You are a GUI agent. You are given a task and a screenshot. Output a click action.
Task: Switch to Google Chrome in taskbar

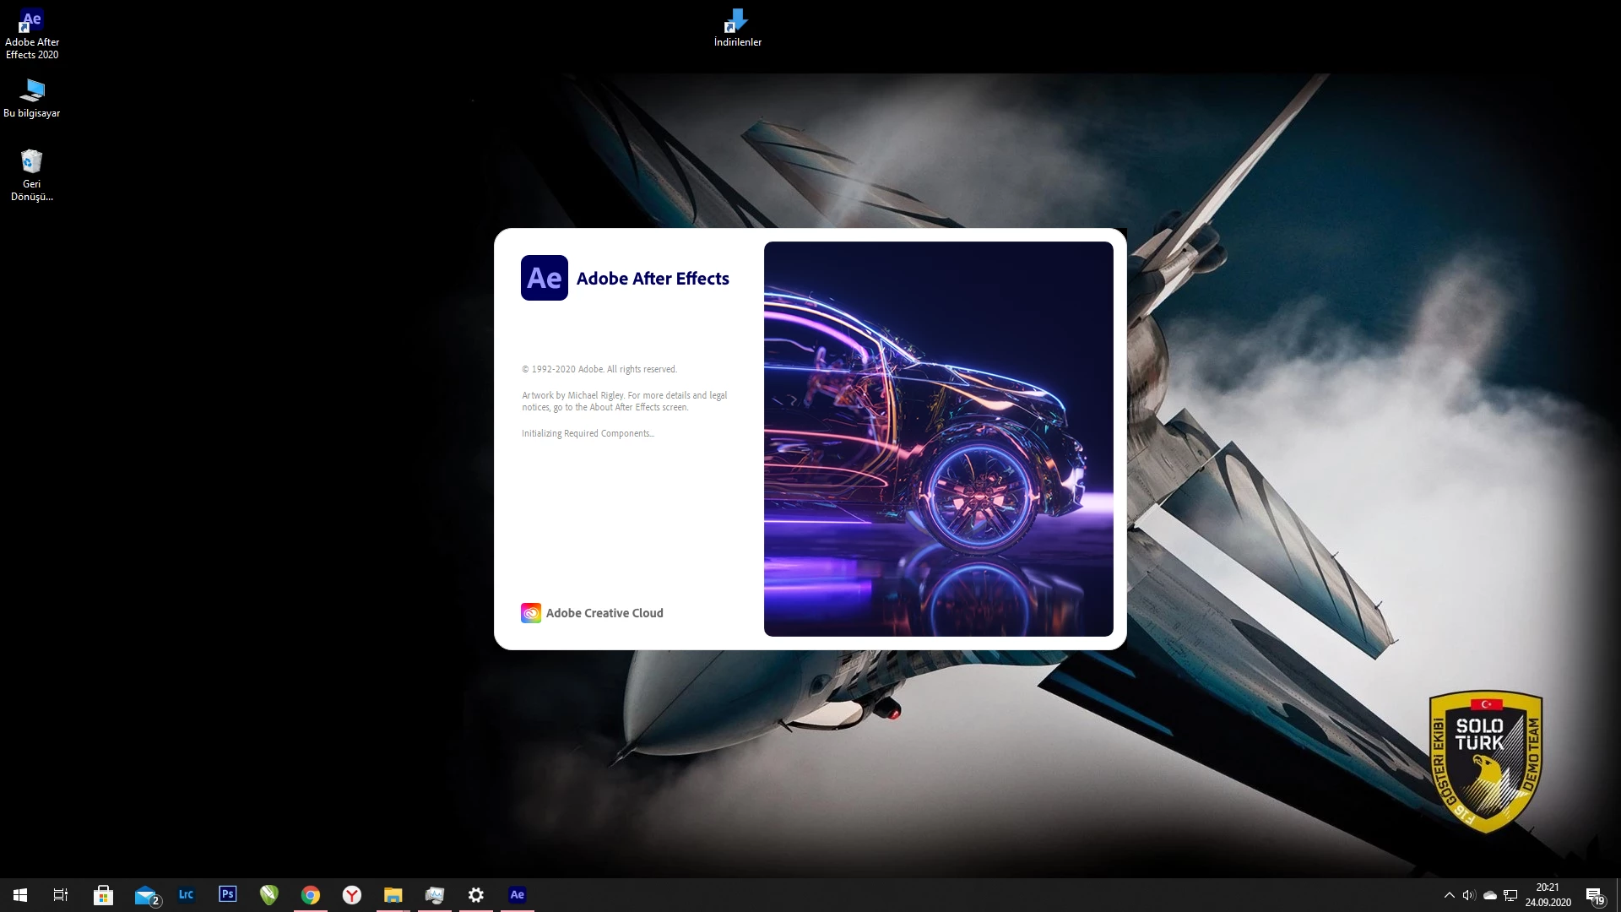click(x=310, y=894)
